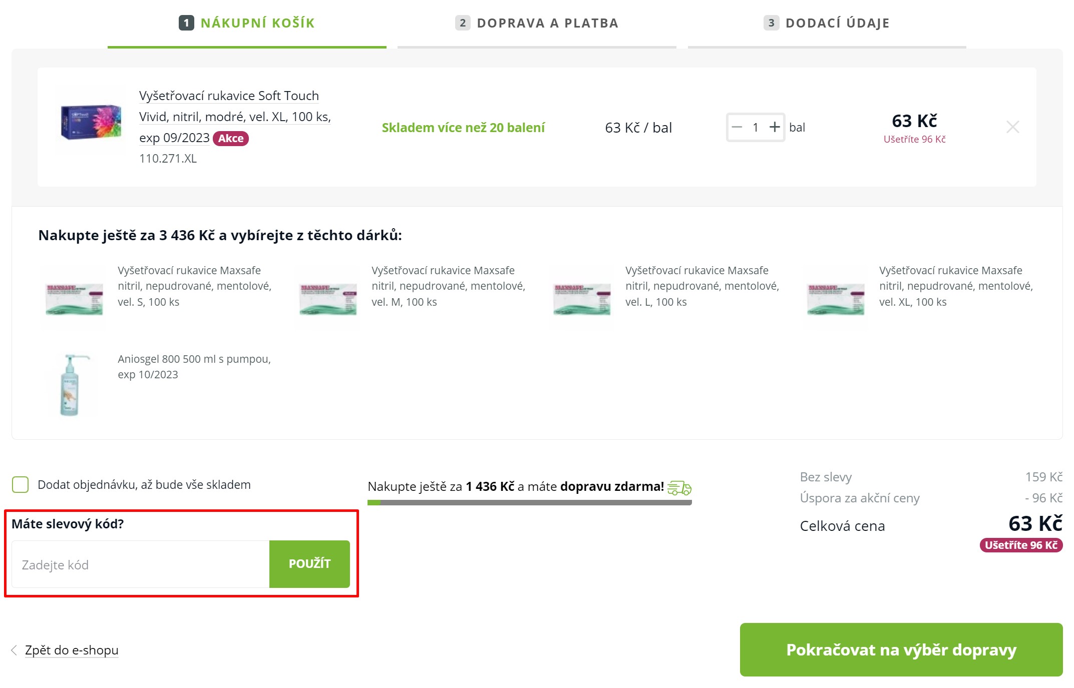Apply discount code with Použít button
Image resolution: width=1074 pixels, height=688 pixels.
[x=309, y=564]
